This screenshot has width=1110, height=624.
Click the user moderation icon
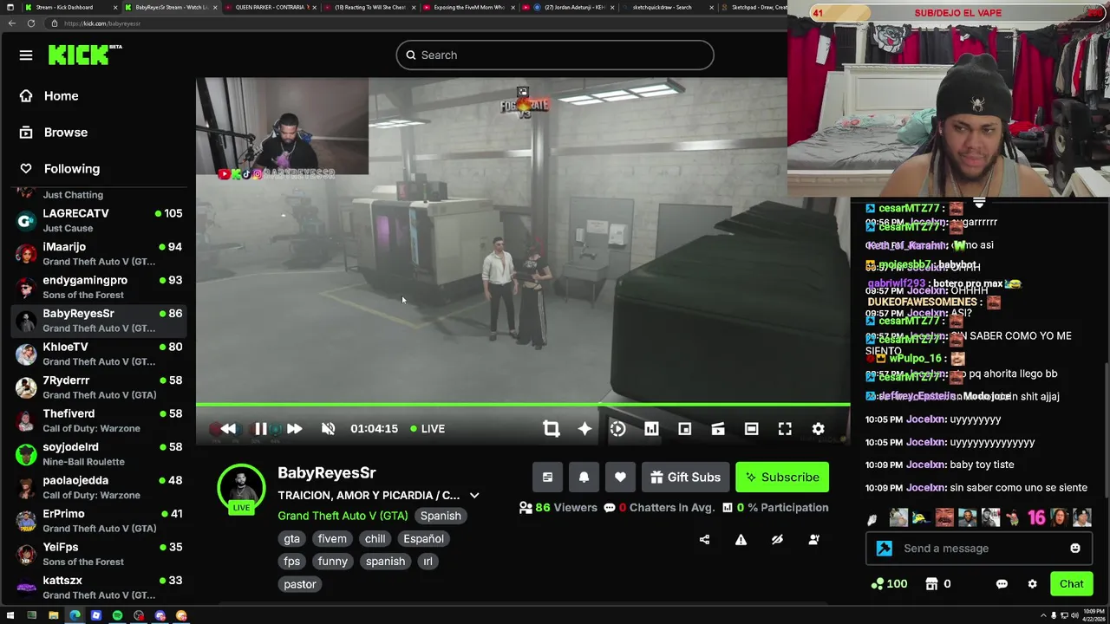point(813,540)
